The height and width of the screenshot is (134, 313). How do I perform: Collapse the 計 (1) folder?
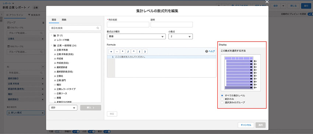coord(52,35)
